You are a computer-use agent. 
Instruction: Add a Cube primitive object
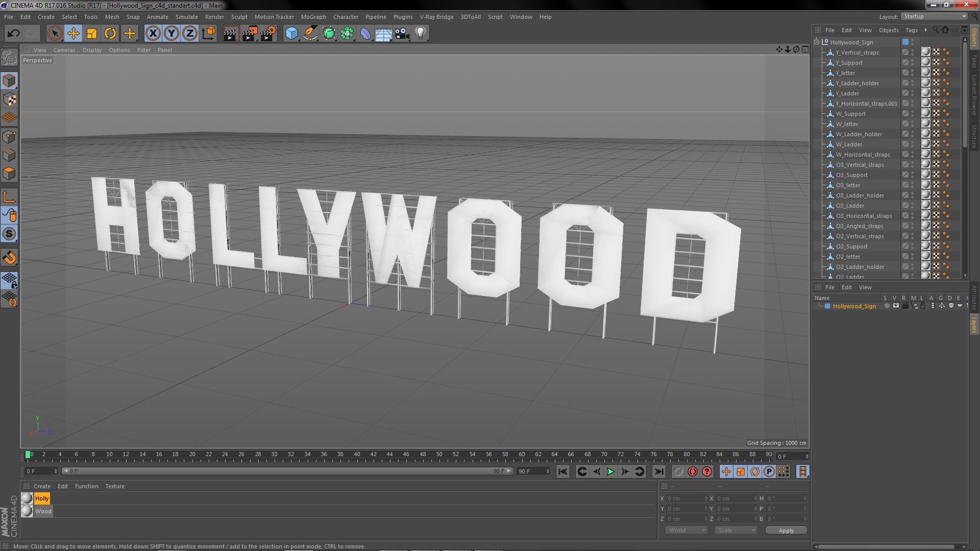[291, 34]
